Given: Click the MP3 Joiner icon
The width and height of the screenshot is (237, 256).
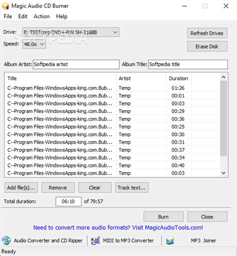Looking at the screenshot, I should [170, 240].
